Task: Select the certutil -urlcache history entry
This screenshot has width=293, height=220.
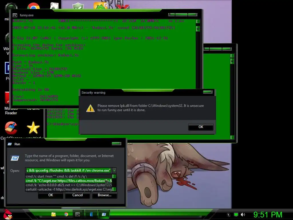Action: coord(69,189)
